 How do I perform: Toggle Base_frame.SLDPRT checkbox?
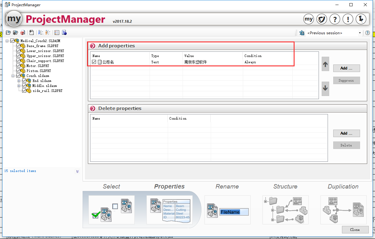coord(18,46)
